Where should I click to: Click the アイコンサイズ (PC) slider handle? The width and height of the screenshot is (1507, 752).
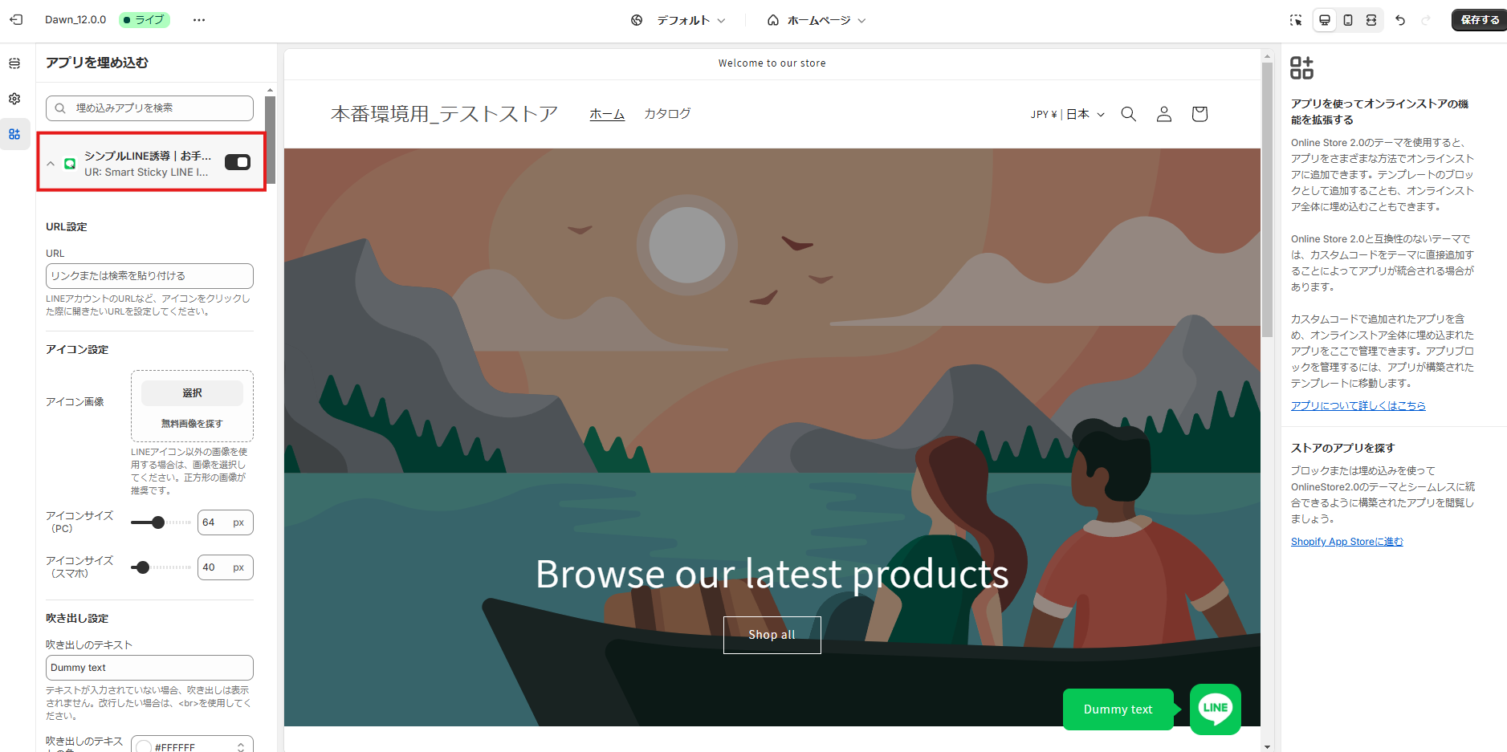point(158,522)
